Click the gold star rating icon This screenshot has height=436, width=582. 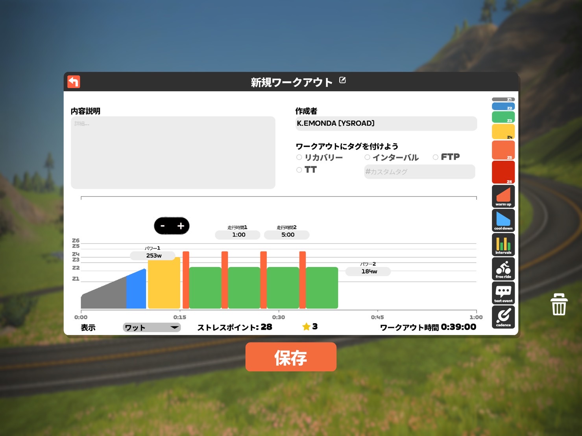(306, 327)
